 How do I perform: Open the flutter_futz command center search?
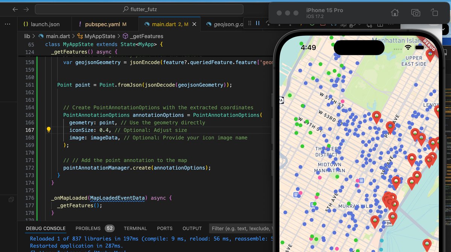pyautogui.click(x=139, y=9)
